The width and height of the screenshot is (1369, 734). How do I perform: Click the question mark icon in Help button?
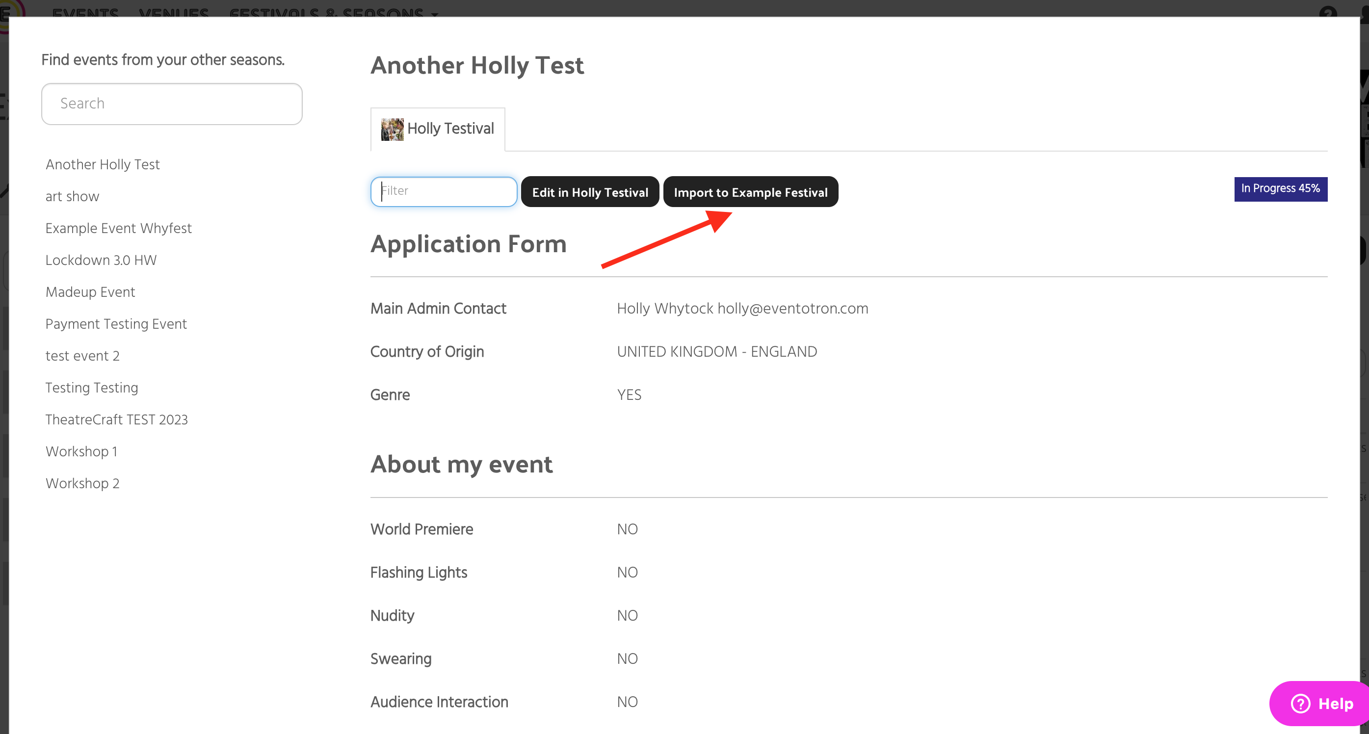[1300, 704]
